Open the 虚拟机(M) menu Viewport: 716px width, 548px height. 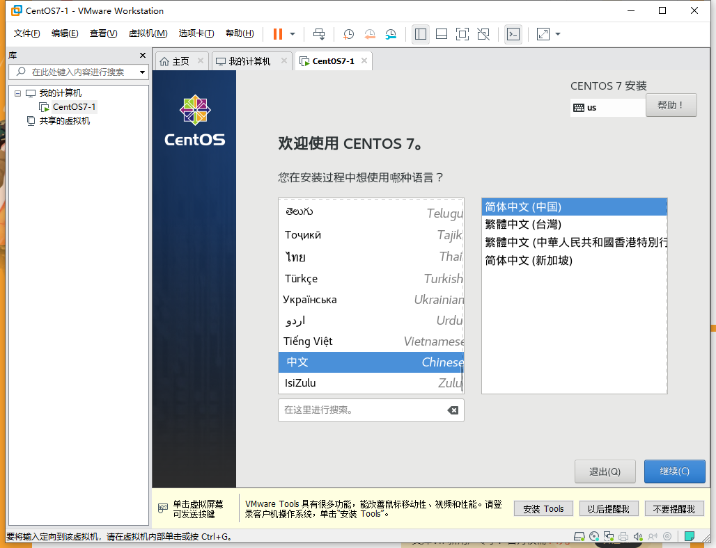point(148,33)
